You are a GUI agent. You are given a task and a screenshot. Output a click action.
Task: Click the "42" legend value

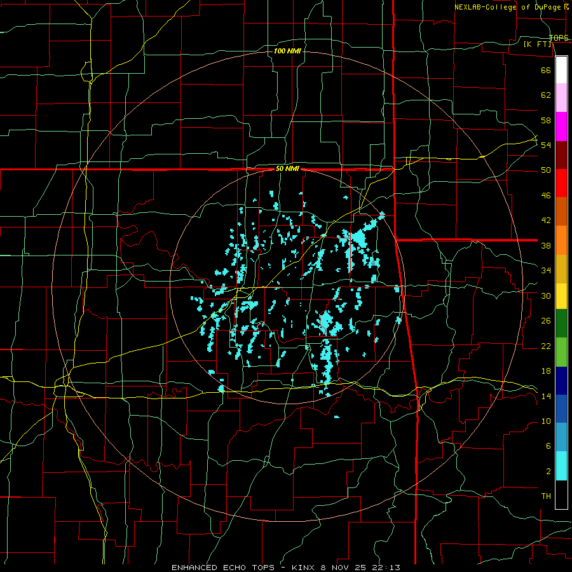(546, 221)
